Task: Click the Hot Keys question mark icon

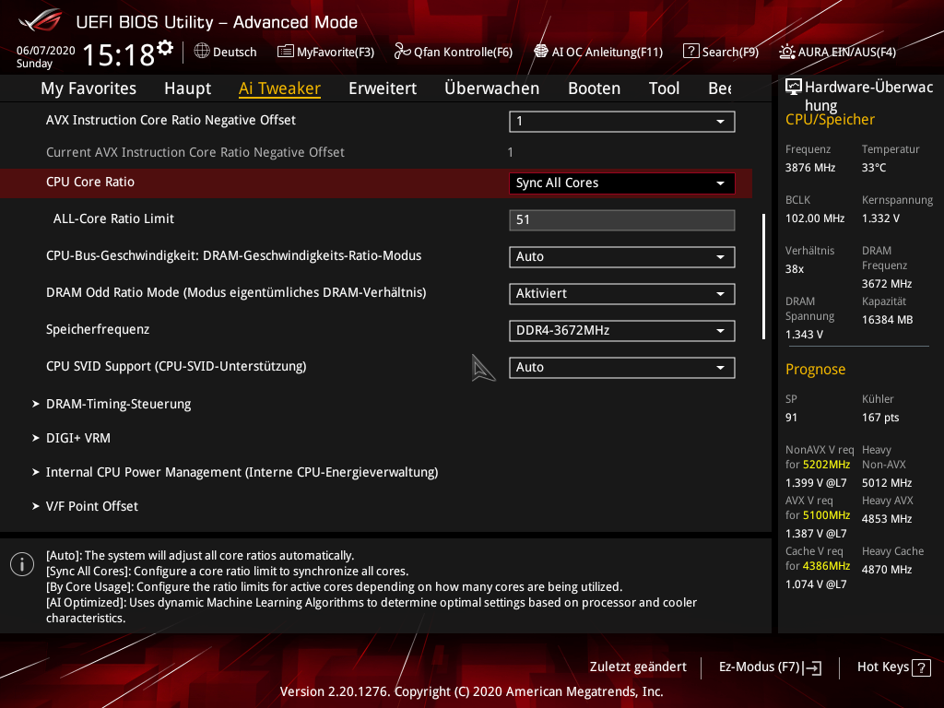Action: 921,667
